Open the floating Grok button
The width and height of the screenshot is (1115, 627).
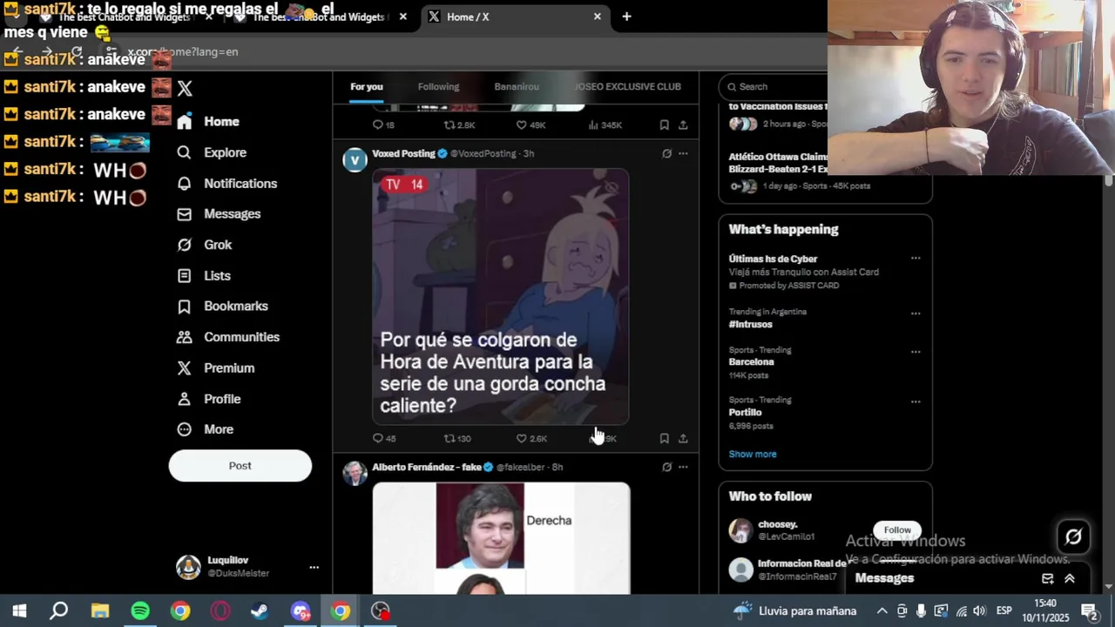1073,537
